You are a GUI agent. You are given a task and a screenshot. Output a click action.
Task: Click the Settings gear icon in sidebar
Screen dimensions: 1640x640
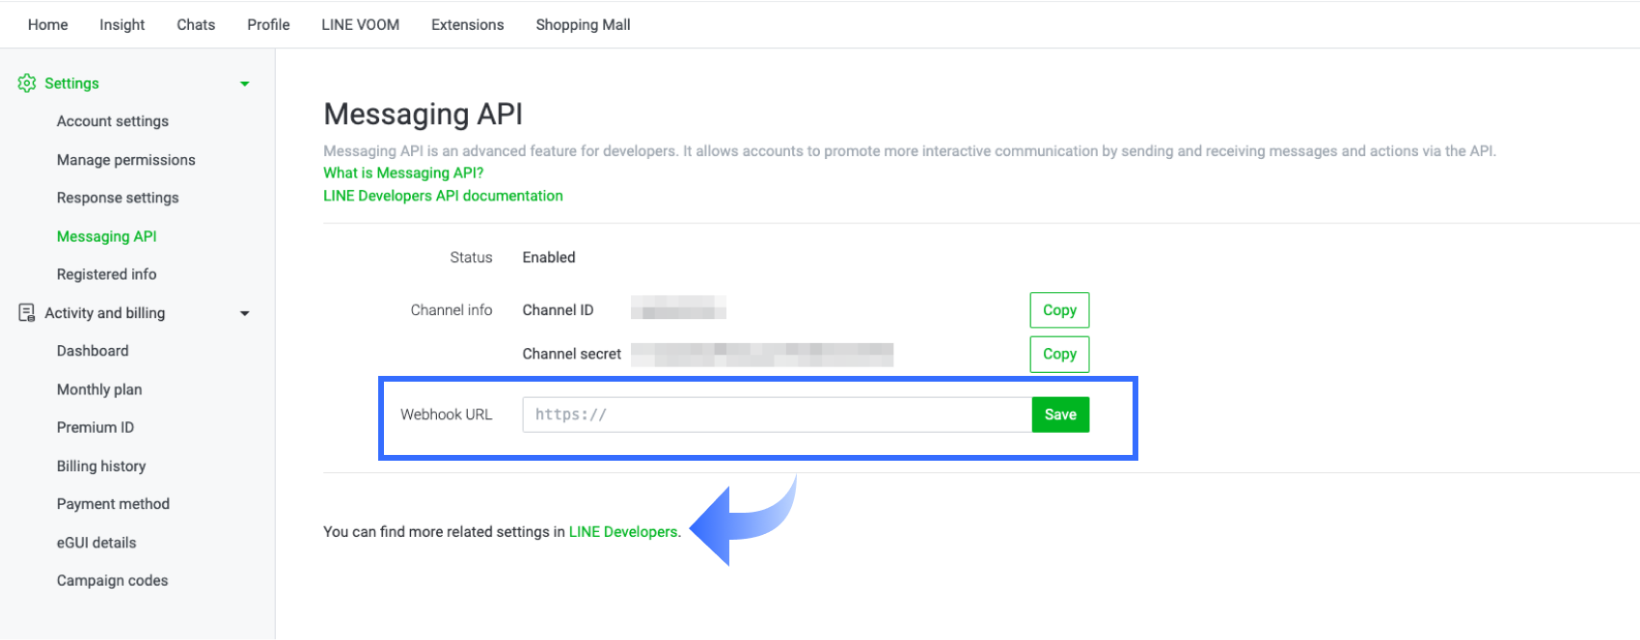tap(27, 83)
